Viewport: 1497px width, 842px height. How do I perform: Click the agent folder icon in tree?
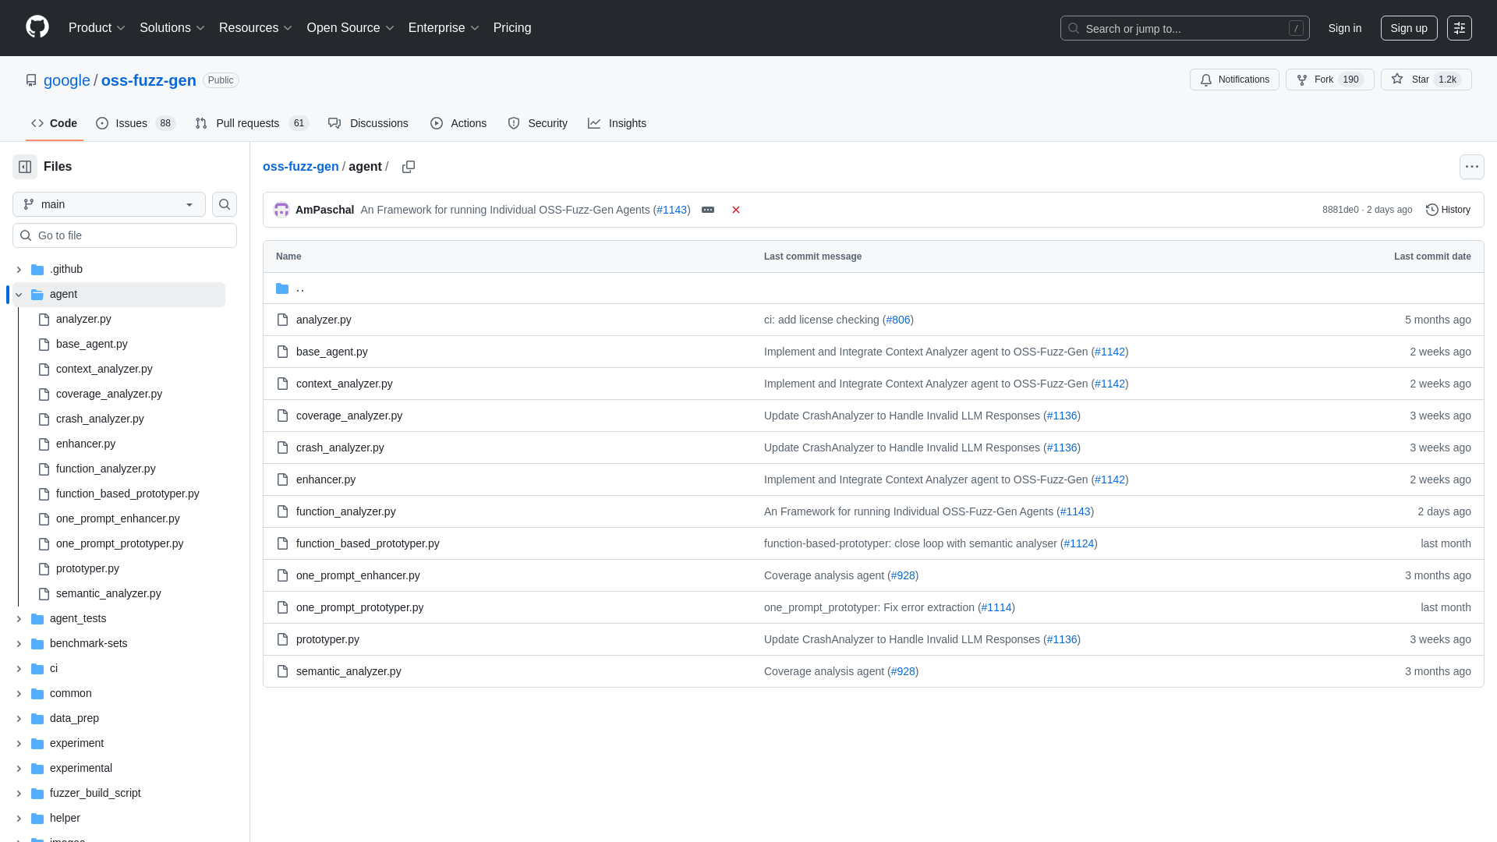[x=37, y=294]
